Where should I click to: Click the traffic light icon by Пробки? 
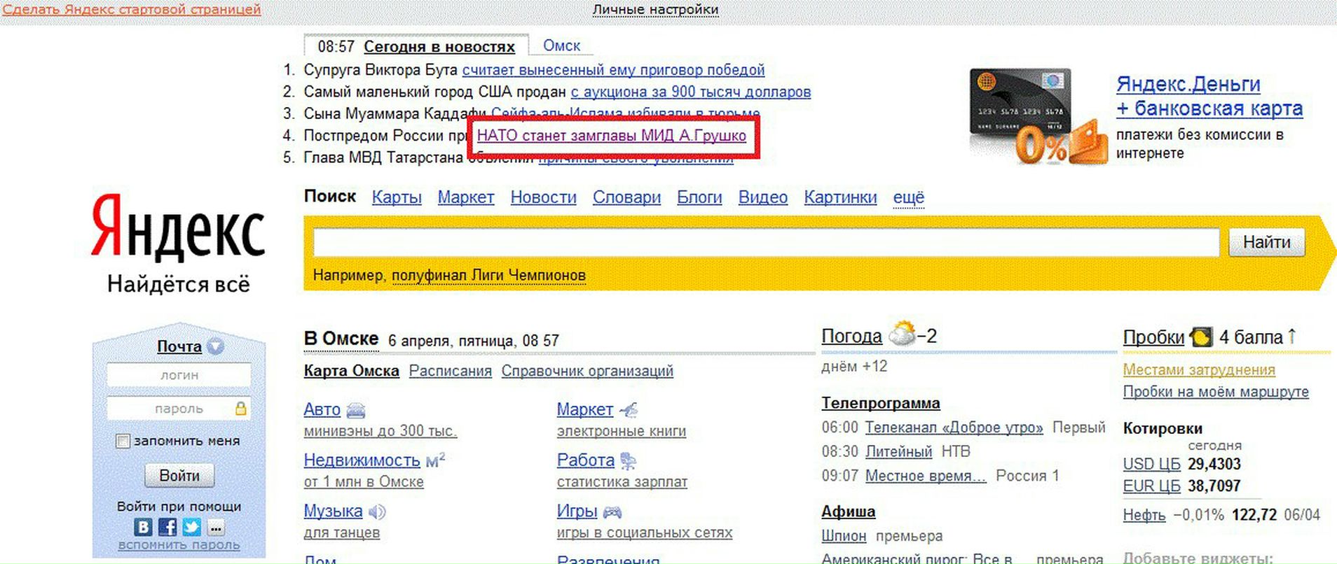pos(1201,337)
